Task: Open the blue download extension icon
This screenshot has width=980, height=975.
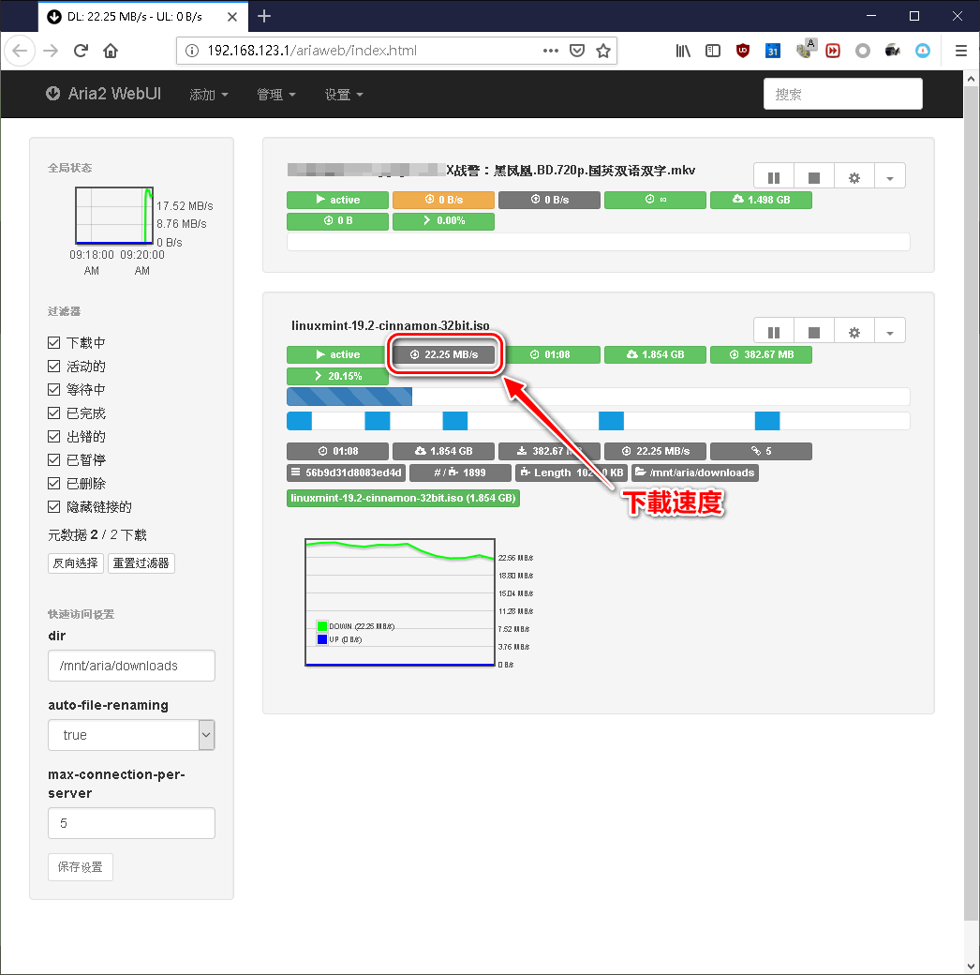Action: [x=923, y=51]
